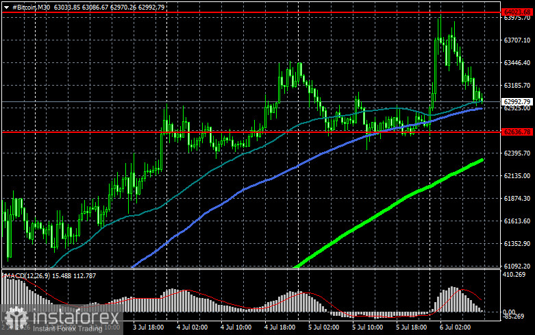This screenshot has width=535, height=335.
Task: Click the 63975.70 price scale label
Action: [517, 18]
